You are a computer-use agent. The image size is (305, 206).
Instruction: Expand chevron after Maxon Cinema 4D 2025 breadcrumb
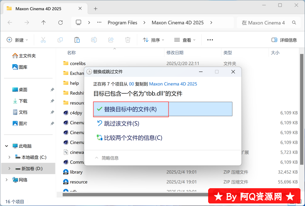pyautogui.click(x=211, y=23)
